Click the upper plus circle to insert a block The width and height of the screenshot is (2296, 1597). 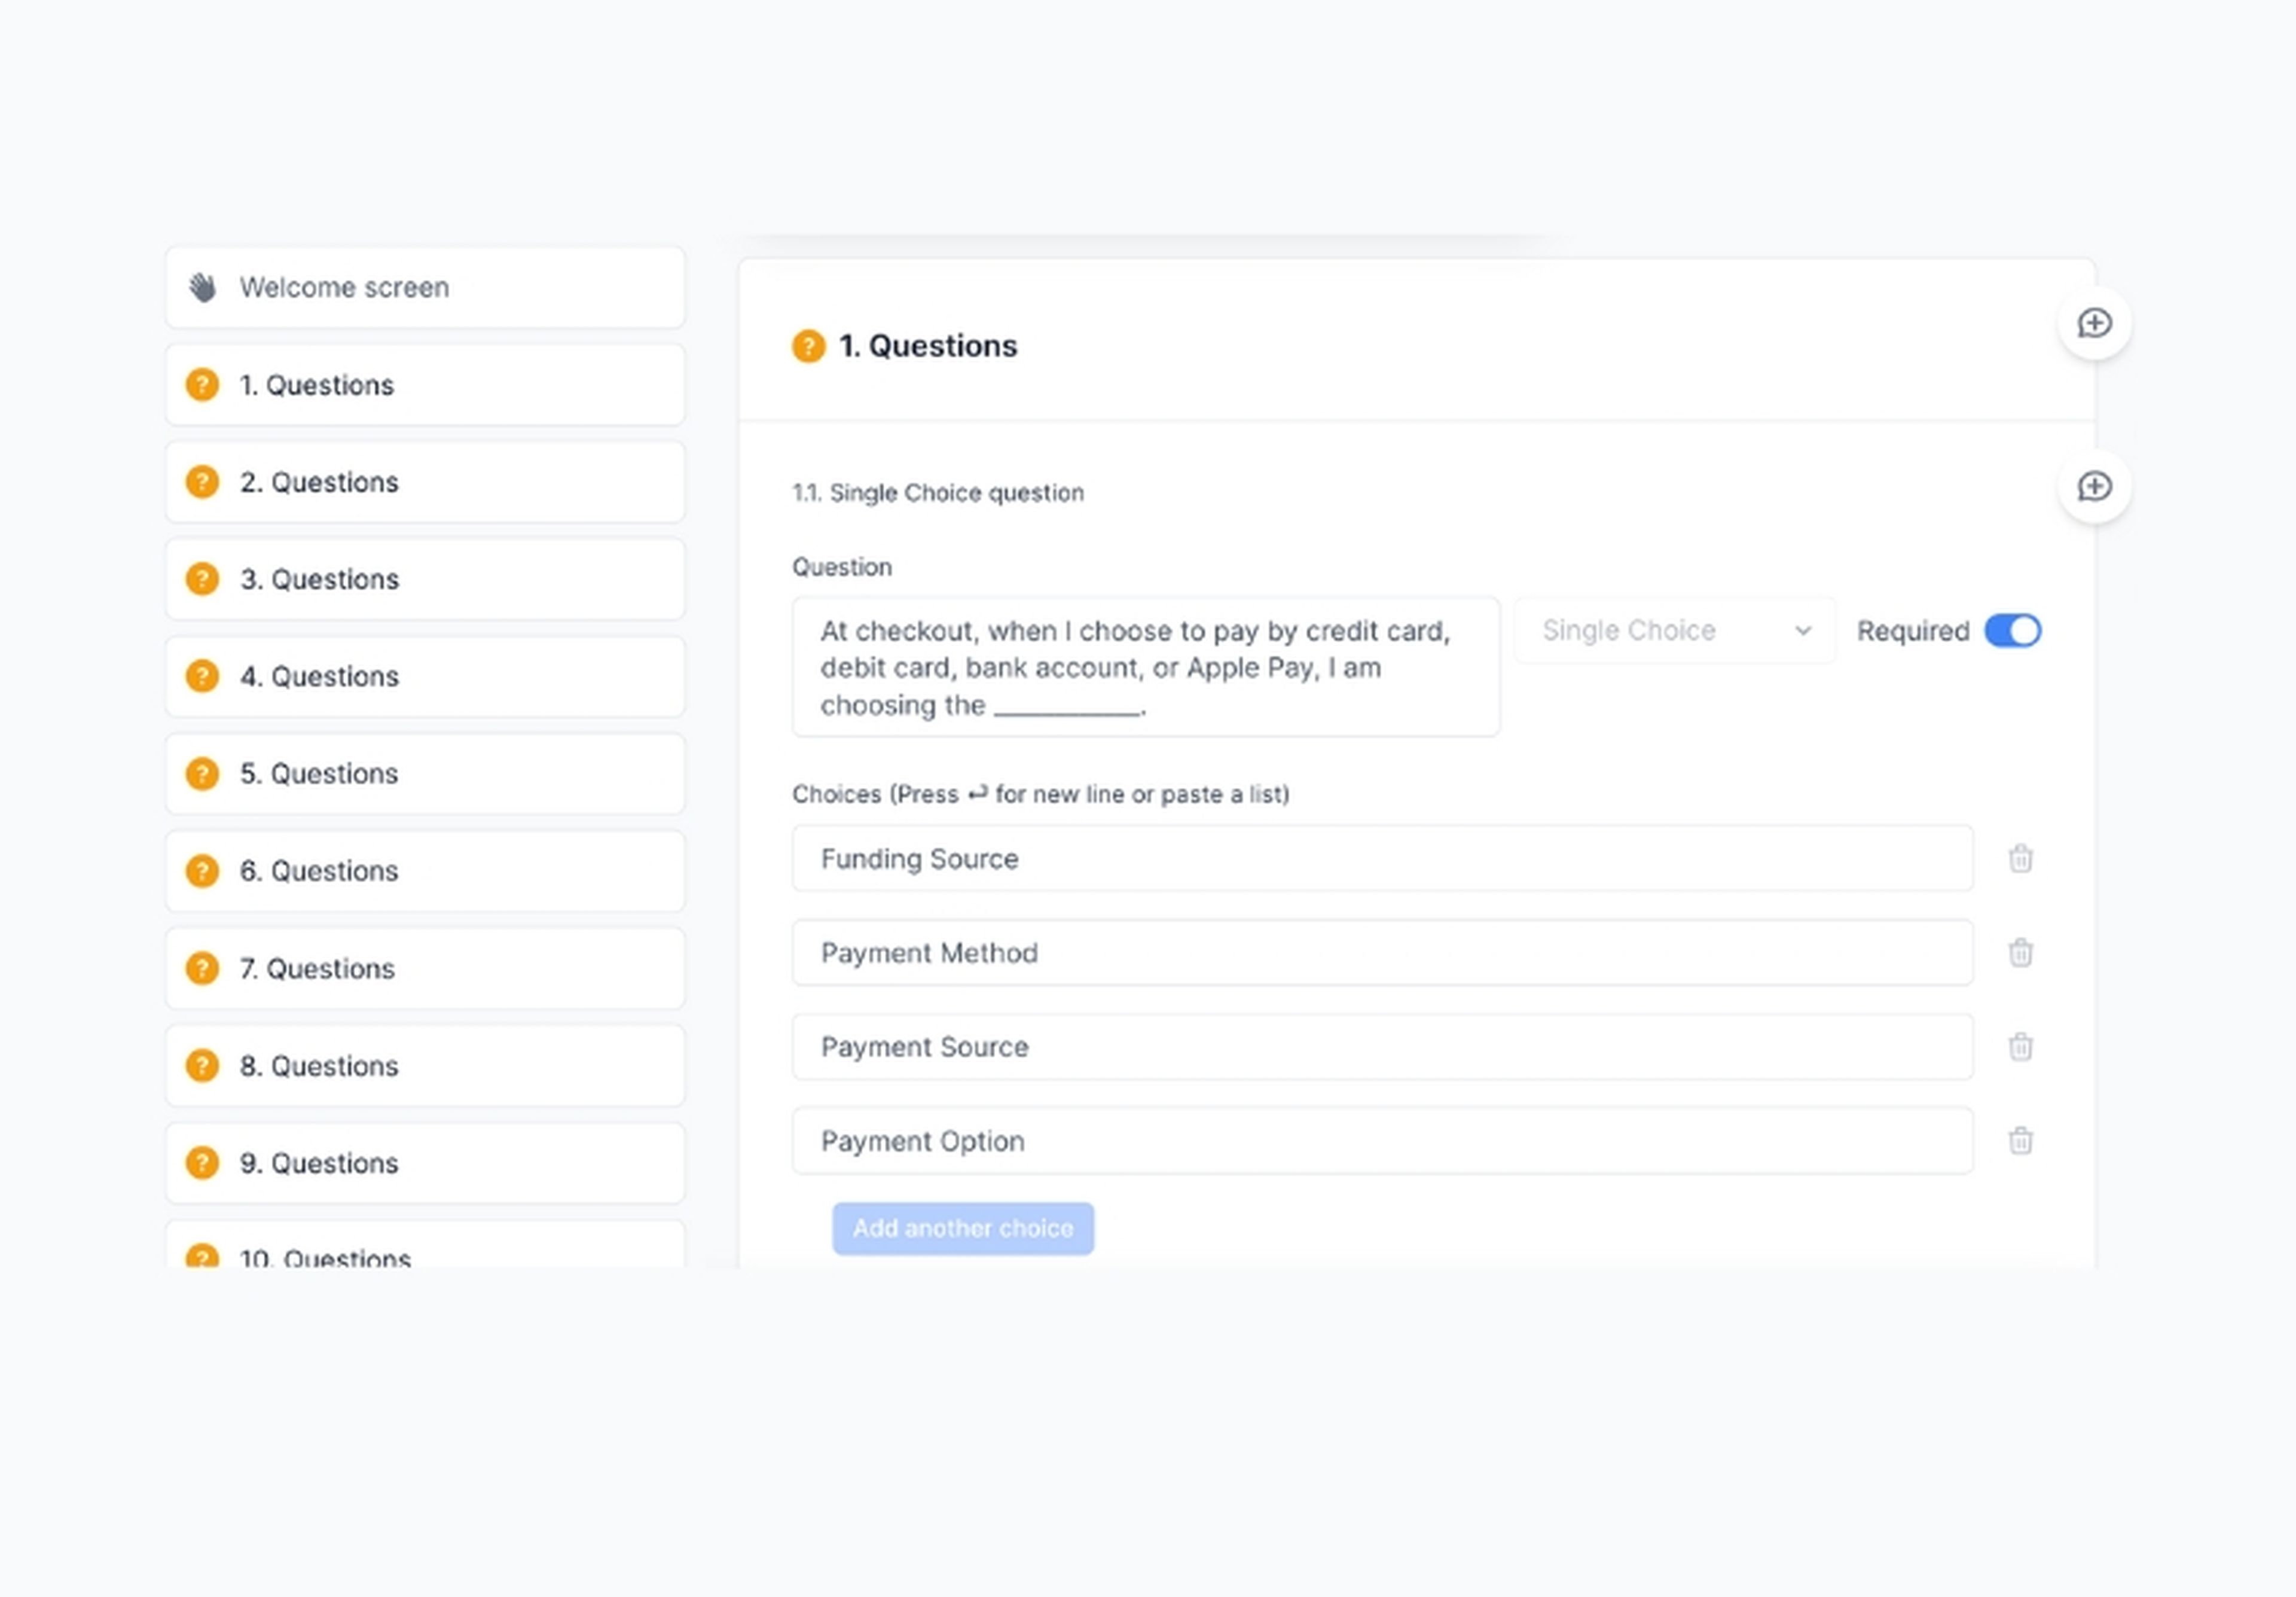(2094, 322)
